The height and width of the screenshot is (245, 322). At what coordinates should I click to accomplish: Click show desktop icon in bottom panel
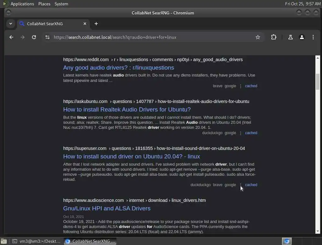click(4, 241)
